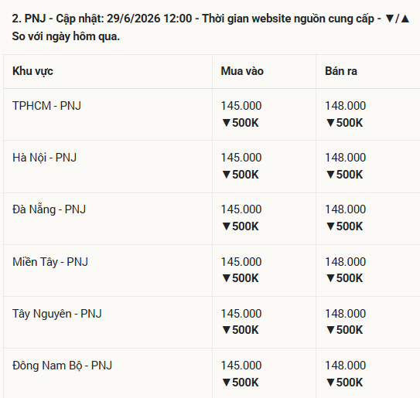Click the down arrow in Đông Nam Bộ buy price
This screenshot has height=398, width=420.
227,383
